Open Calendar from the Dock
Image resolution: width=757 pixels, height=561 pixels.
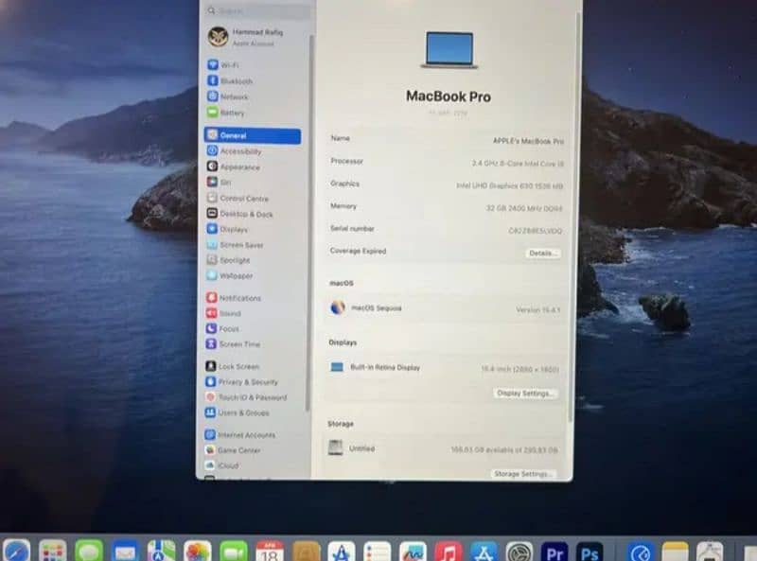click(270, 552)
